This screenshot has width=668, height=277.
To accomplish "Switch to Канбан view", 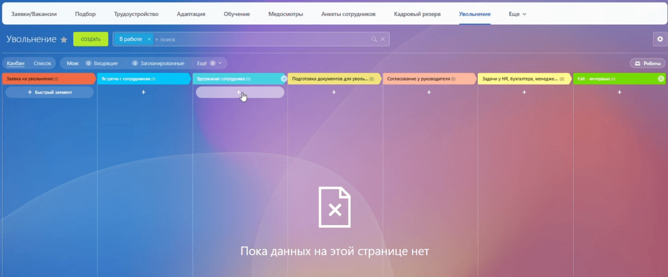I will tap(16, 63).
